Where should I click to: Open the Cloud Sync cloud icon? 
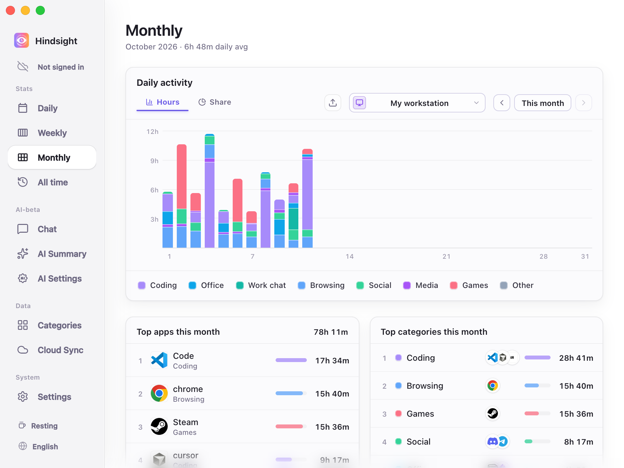click(x=23, y=350)
